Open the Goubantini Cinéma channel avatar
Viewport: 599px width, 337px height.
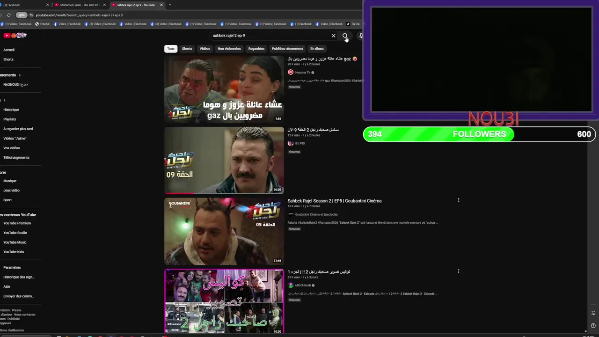tap(291, 214)
